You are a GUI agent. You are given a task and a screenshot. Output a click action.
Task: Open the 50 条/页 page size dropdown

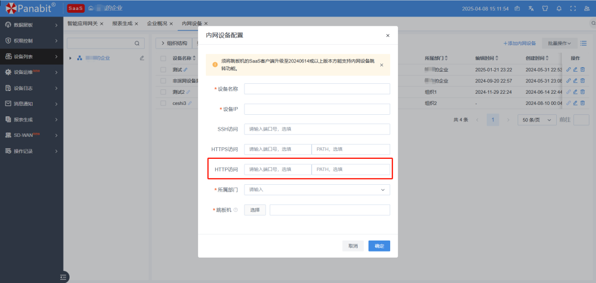click(537, 120)
